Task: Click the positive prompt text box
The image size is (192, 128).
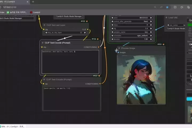Action: tap(70, 62)
